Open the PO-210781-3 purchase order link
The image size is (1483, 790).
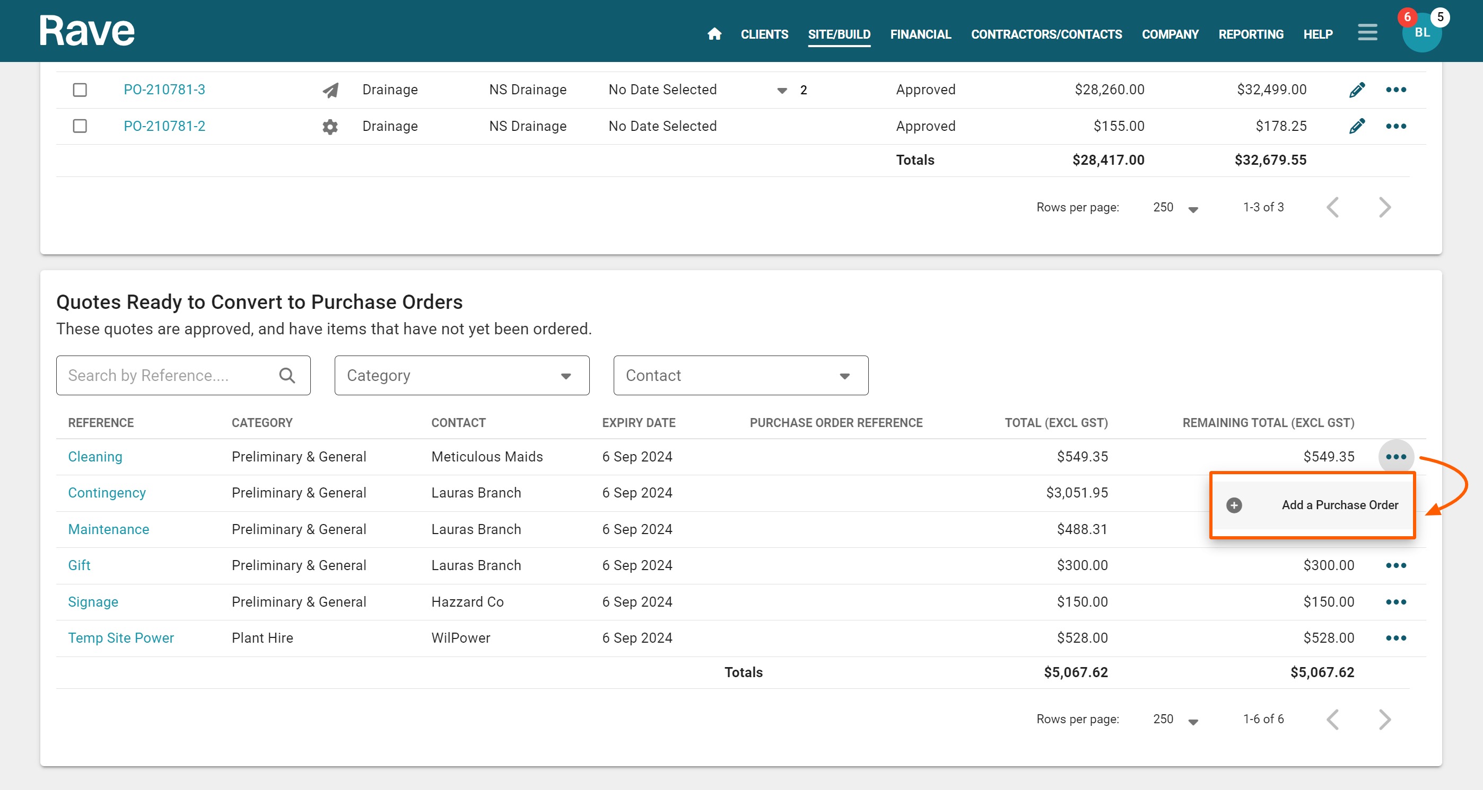coord(164,90)
